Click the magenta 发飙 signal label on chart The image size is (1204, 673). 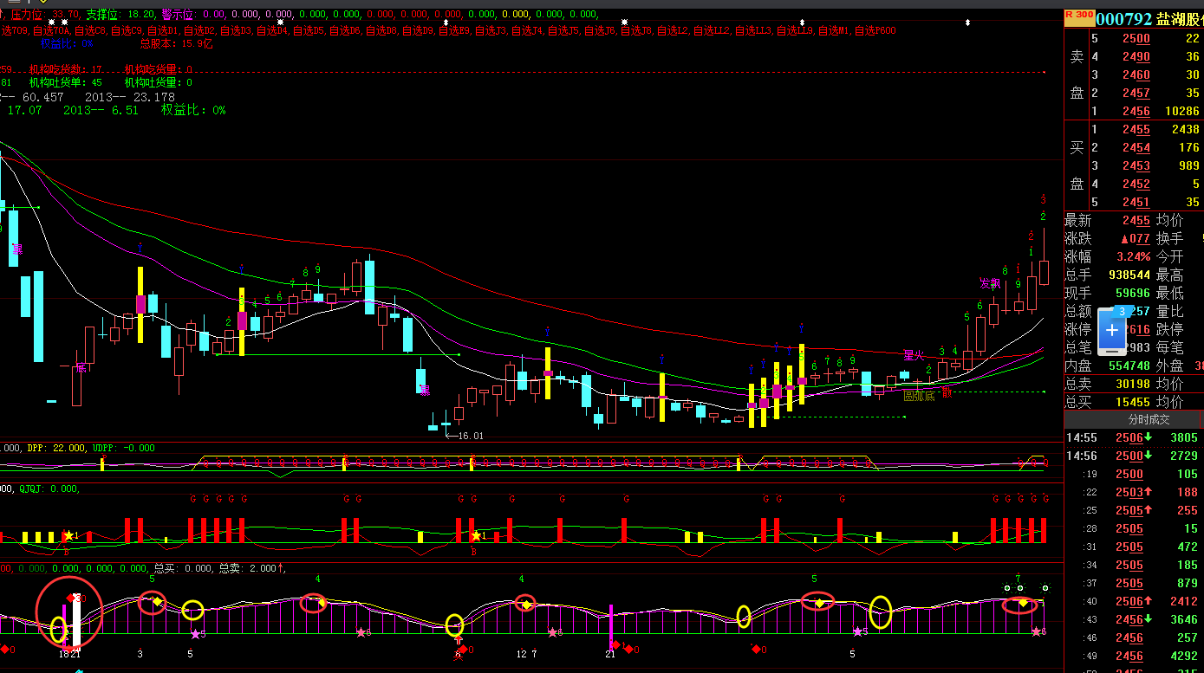(990, 283)
